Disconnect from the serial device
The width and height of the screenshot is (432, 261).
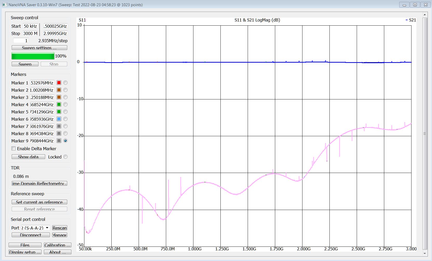(30, 235)
